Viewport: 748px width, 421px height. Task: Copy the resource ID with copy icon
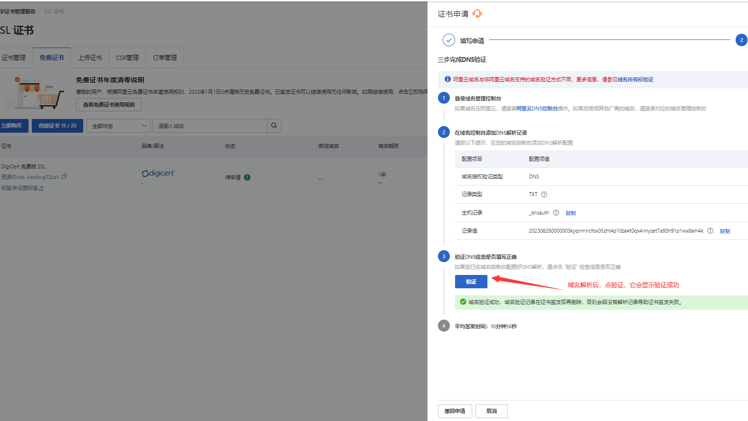(64, 176)
